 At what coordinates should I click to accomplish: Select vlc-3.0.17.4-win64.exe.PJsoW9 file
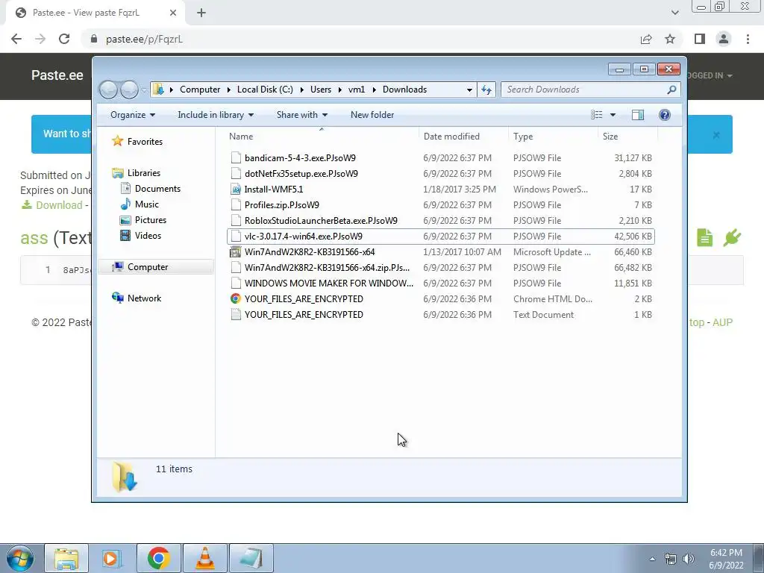click(440, 237)
